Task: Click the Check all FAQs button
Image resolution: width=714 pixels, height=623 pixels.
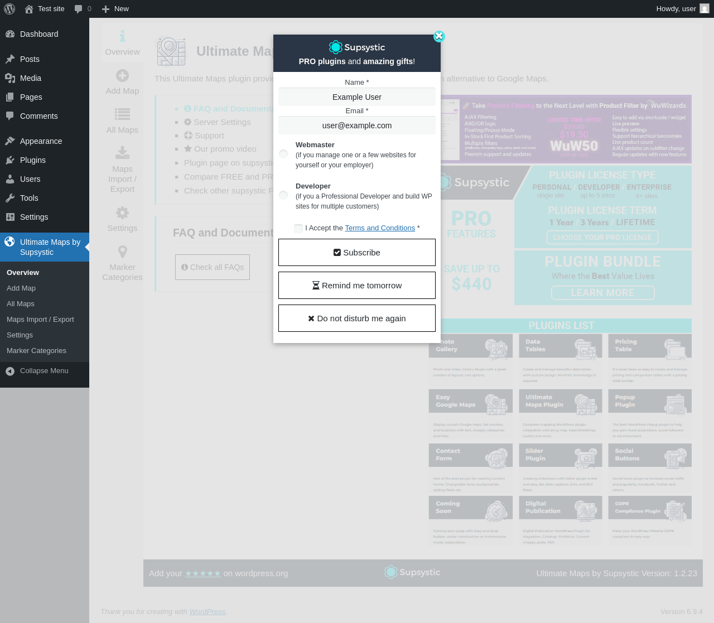Action: [x=213, y=267]
